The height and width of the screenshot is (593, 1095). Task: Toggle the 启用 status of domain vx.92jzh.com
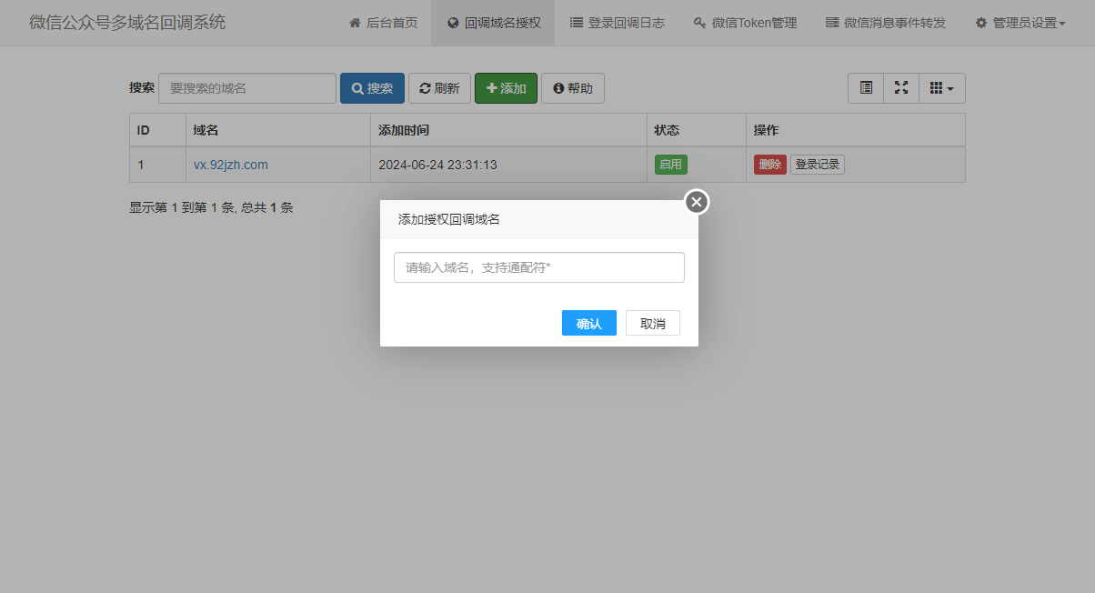coord(670,165)
